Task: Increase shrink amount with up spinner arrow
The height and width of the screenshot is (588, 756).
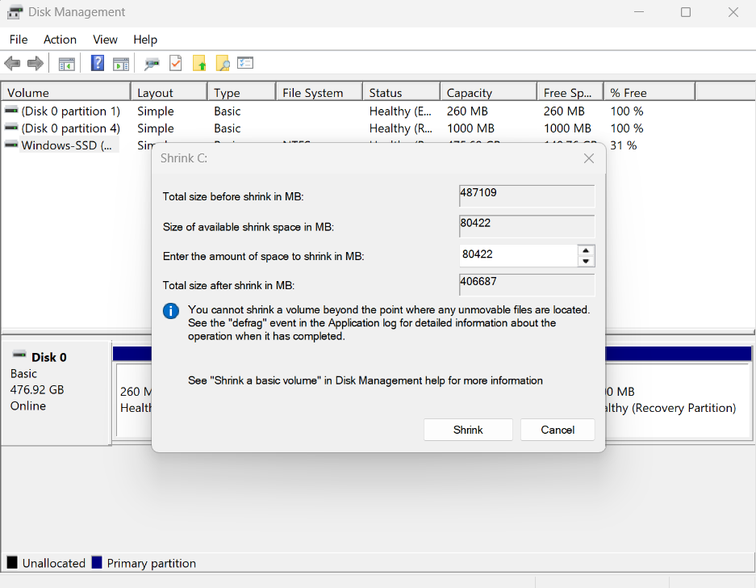Action: [x=587, y=250]
